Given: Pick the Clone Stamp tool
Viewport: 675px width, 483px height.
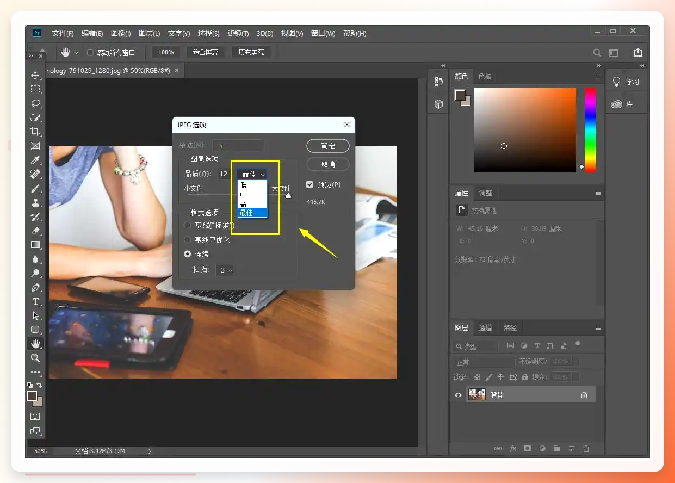Looking at the screenshot, I should (x=35, y=202).
